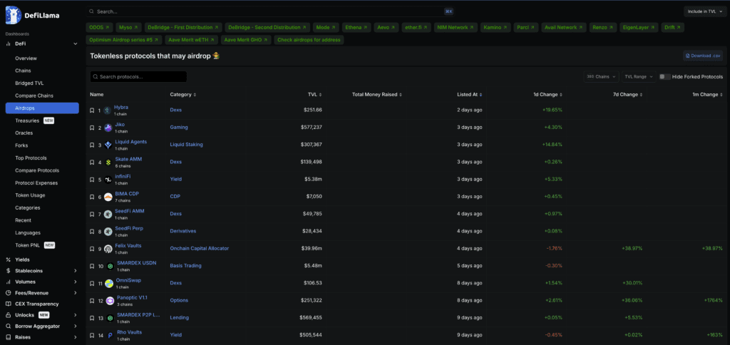The width and height of the screenshot is (730, 345).
Task: Open the Treasuries sidebar page
Action: coord(27,120)
